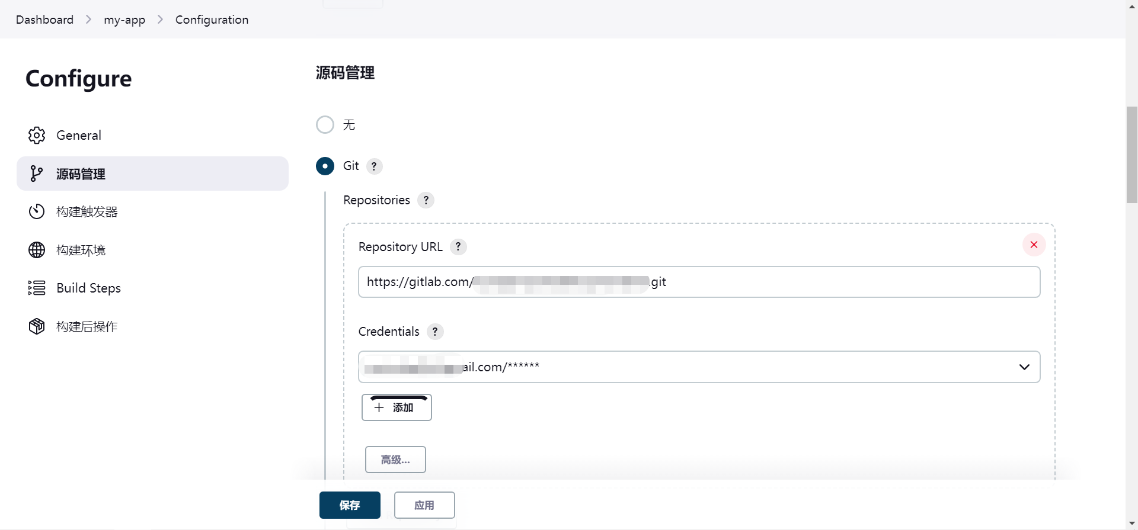Click the General gear icon in sidebar
Screen dimensions: 1138x530
point(37,136)
